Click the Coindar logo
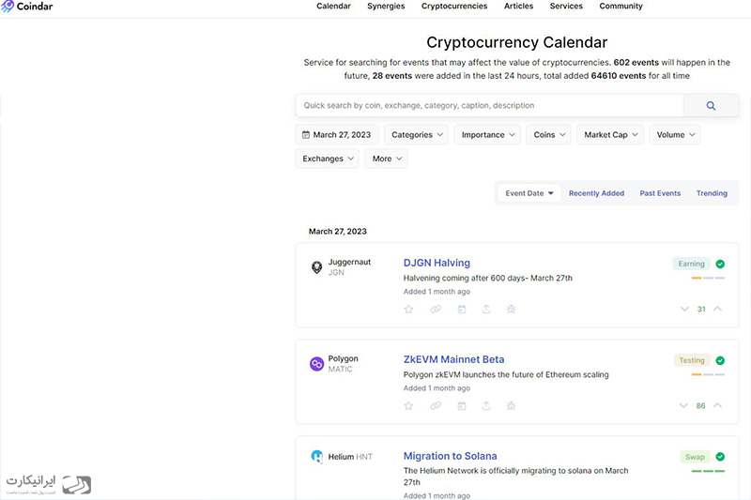 [27, 7]
